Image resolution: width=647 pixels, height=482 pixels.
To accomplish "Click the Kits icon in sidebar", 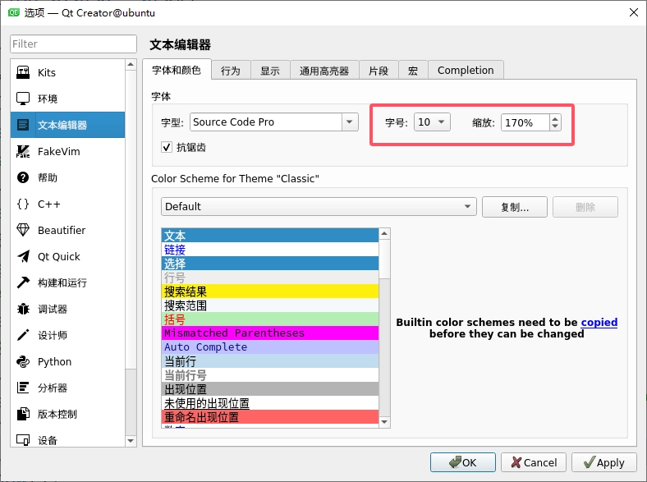I will (23, 73).
